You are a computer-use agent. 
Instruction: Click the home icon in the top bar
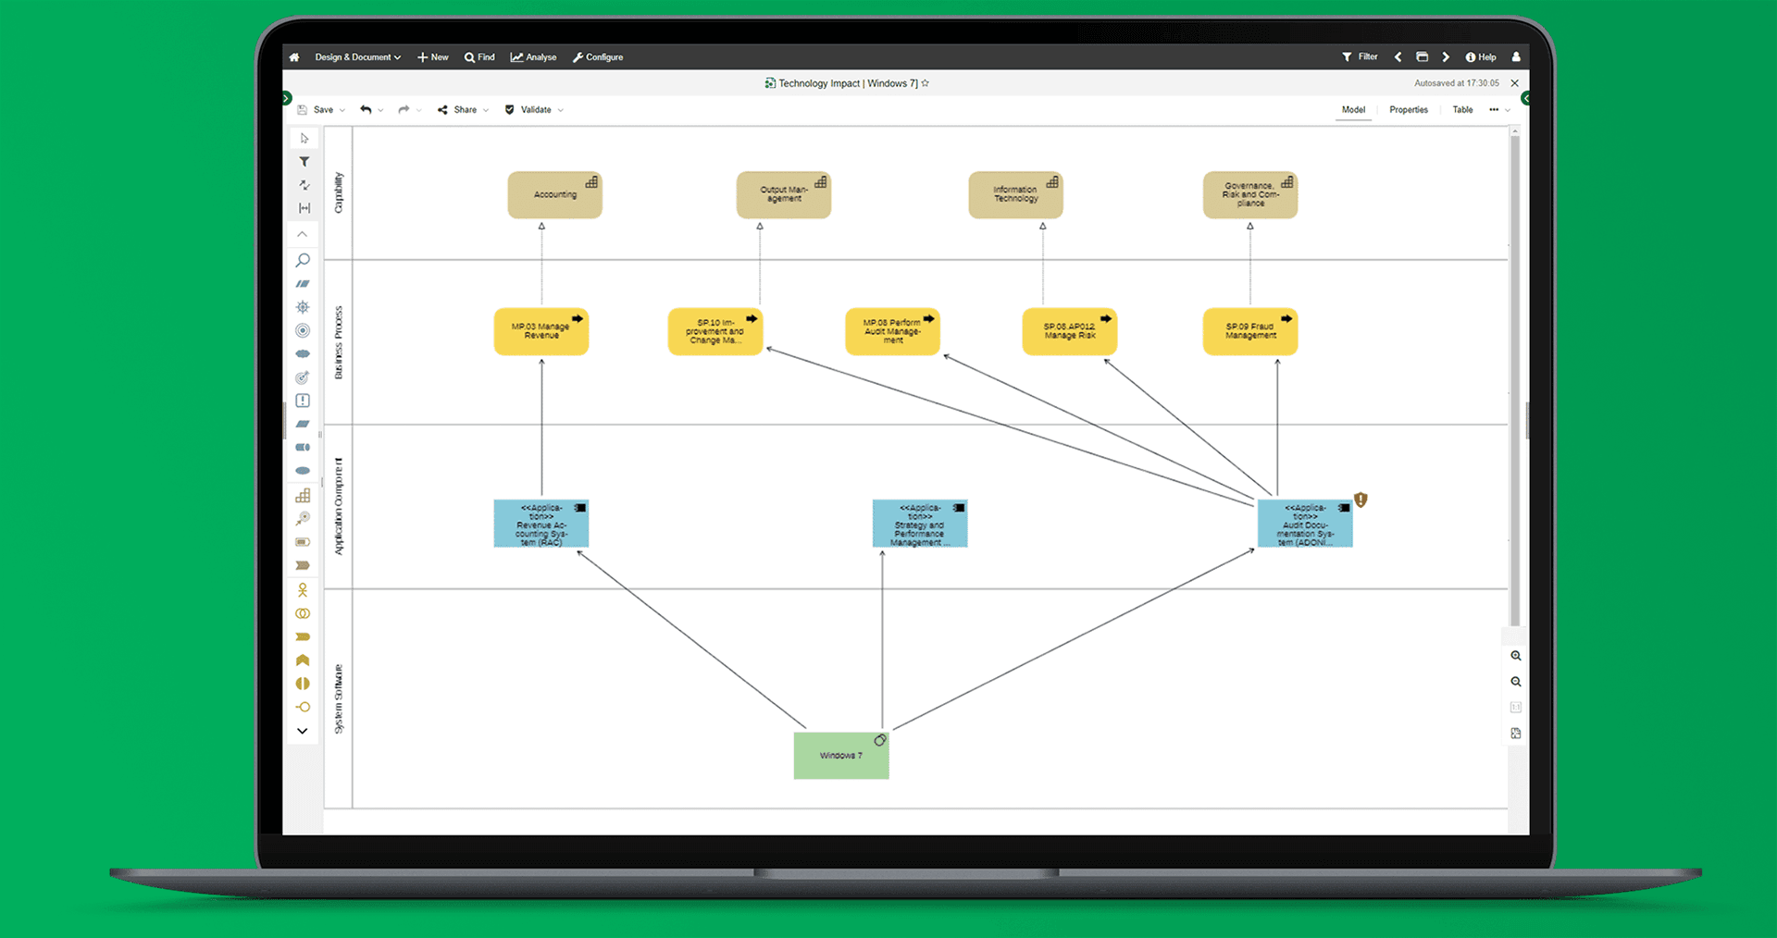tap(293, 56)
